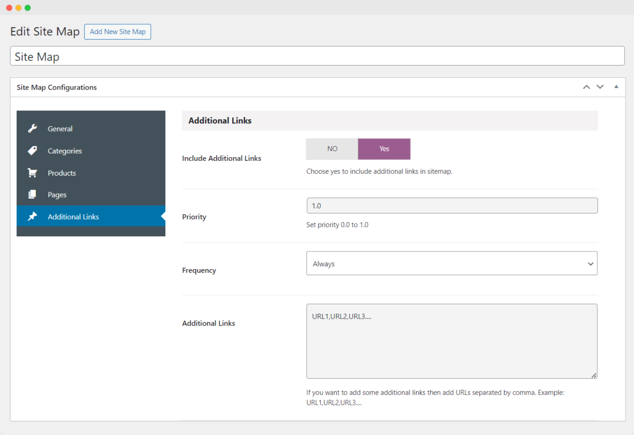Click the Site Map title field
Image resolution: width=634 pixels, height=435 pixels.
coord(317,56)
